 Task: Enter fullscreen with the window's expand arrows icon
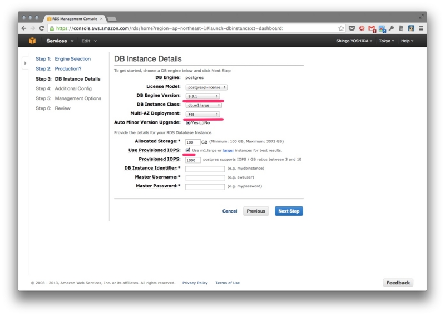(421, 17)
